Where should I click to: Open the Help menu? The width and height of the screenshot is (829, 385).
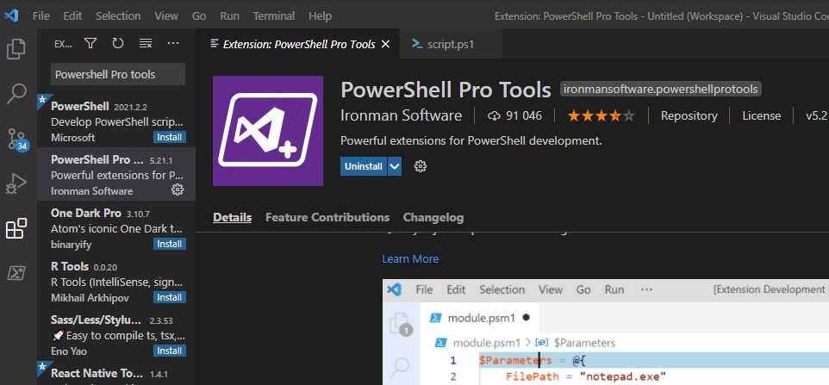(x=320, y=16)
